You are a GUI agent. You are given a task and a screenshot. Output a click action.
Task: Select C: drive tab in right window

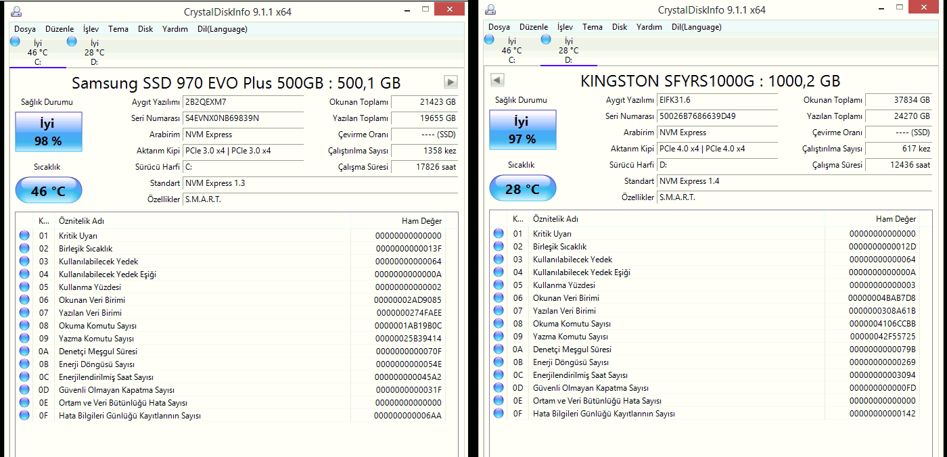tap(511, 50)
